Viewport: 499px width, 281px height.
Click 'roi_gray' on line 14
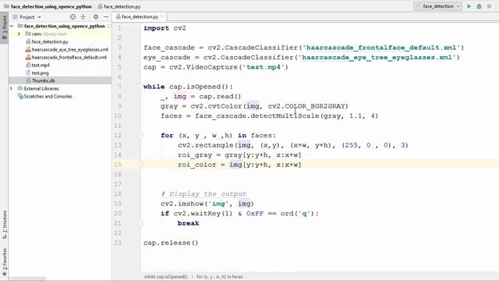(195, 155)
